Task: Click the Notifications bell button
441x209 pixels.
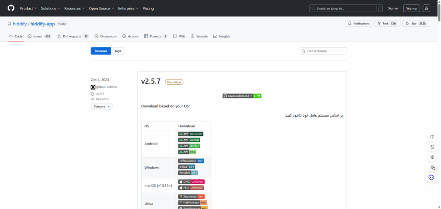Action: pyautogui.click(x=359, y=24)
